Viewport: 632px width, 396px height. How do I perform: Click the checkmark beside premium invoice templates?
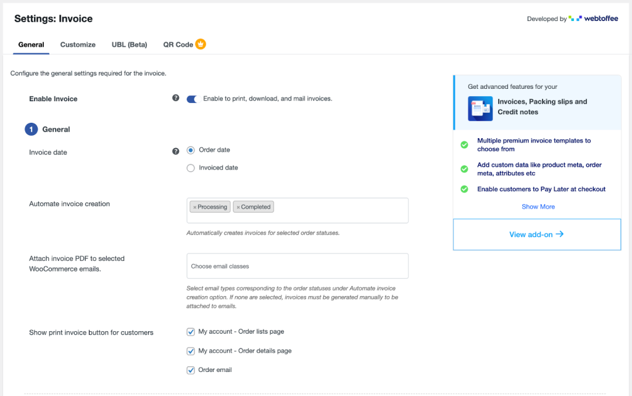click(x=464, y=144)
